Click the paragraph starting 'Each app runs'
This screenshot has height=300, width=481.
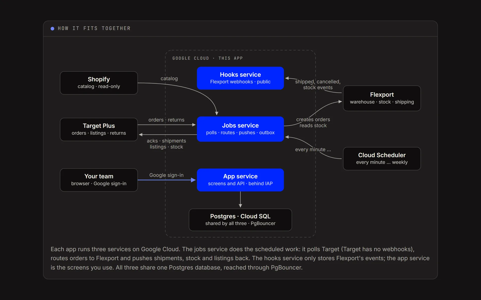coord(240,258)
